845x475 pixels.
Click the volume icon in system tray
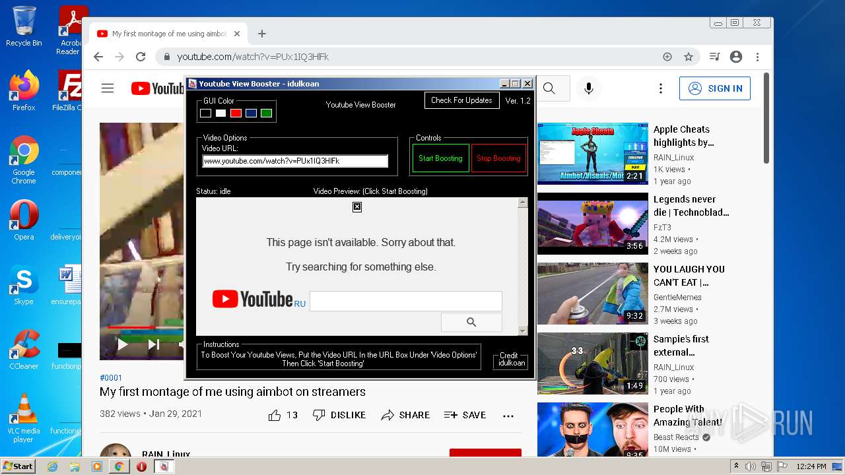pos(751,466)
